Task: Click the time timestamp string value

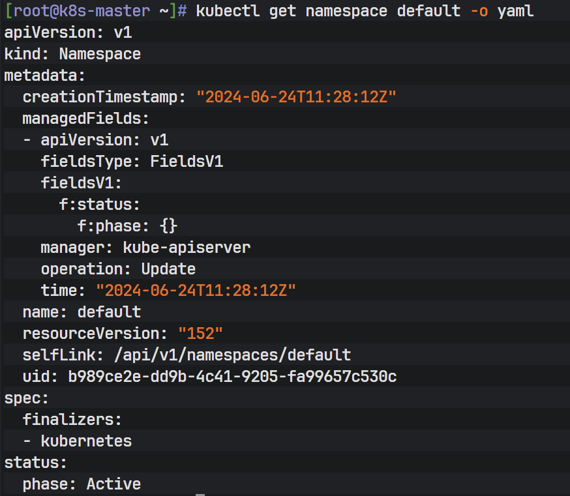Action: pos(196,291)
